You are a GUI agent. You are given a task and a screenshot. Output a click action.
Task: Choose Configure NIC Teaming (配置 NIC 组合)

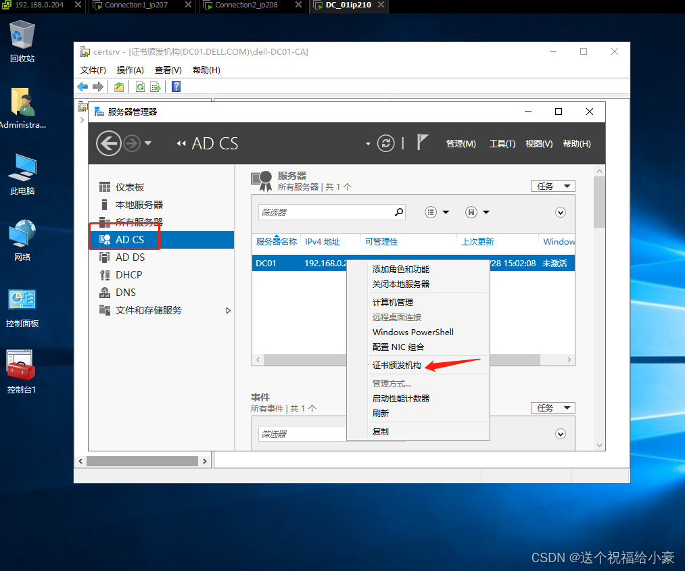(418, 347)
